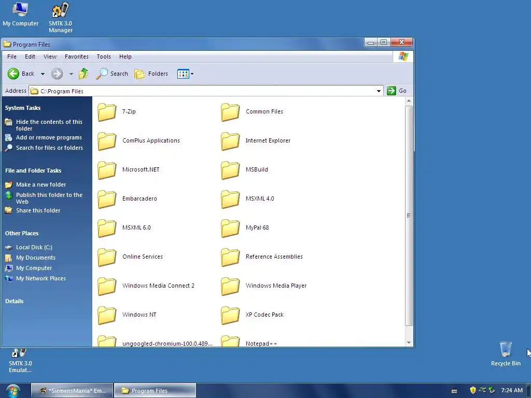This screenshot has height=398, width=531.
Task: Select the Embarcadero folder icon
Action: pyautogui.click(x=107, y=200)
